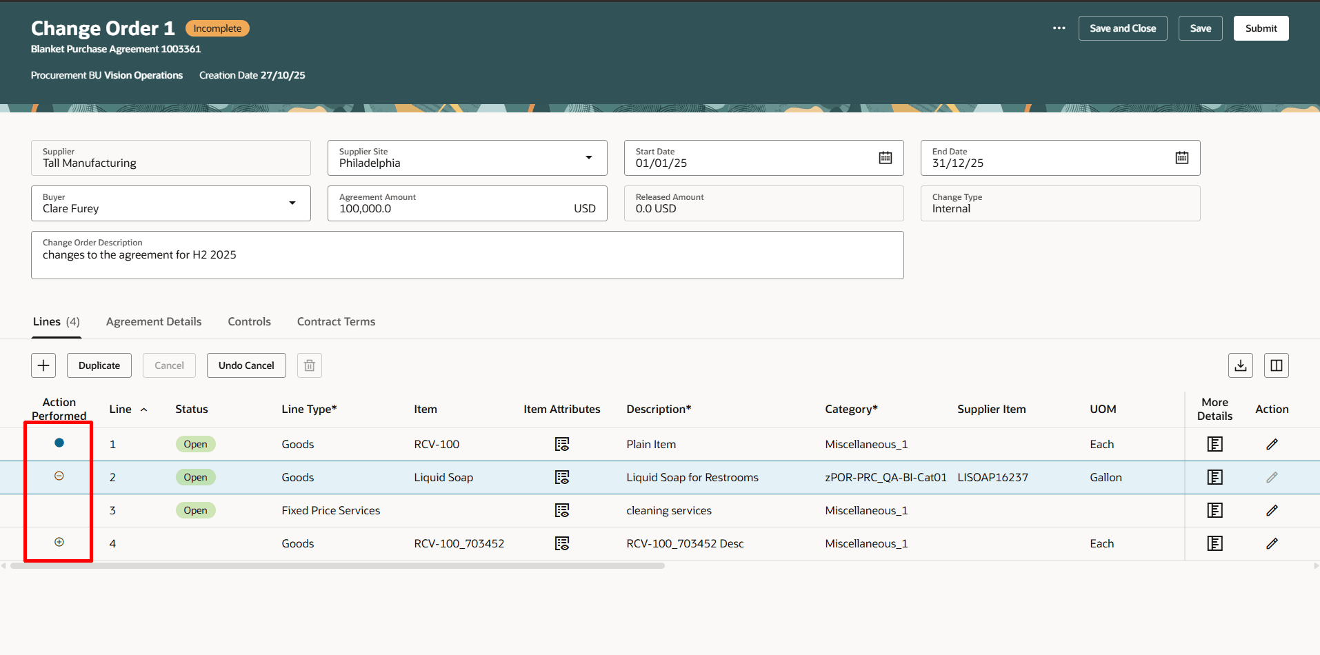
Task: Switch to the Agreement Details tab
Action: pos(153,321)
